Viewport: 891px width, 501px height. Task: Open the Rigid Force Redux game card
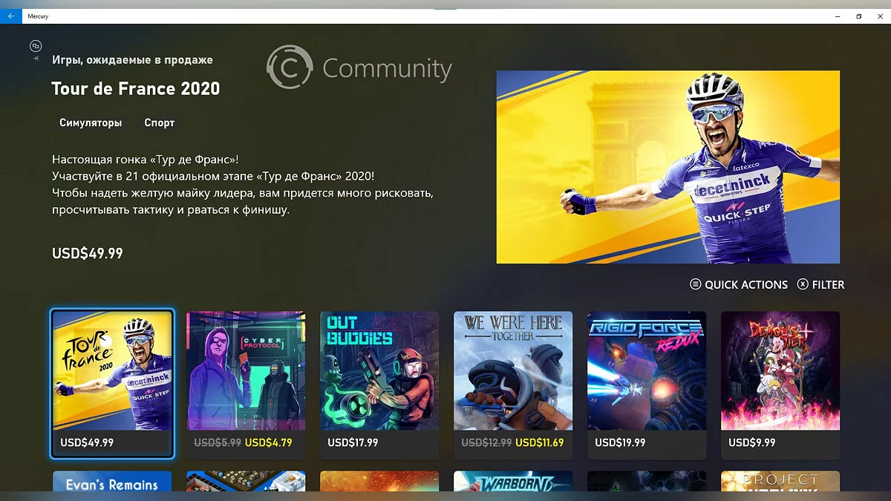(647, 384)
